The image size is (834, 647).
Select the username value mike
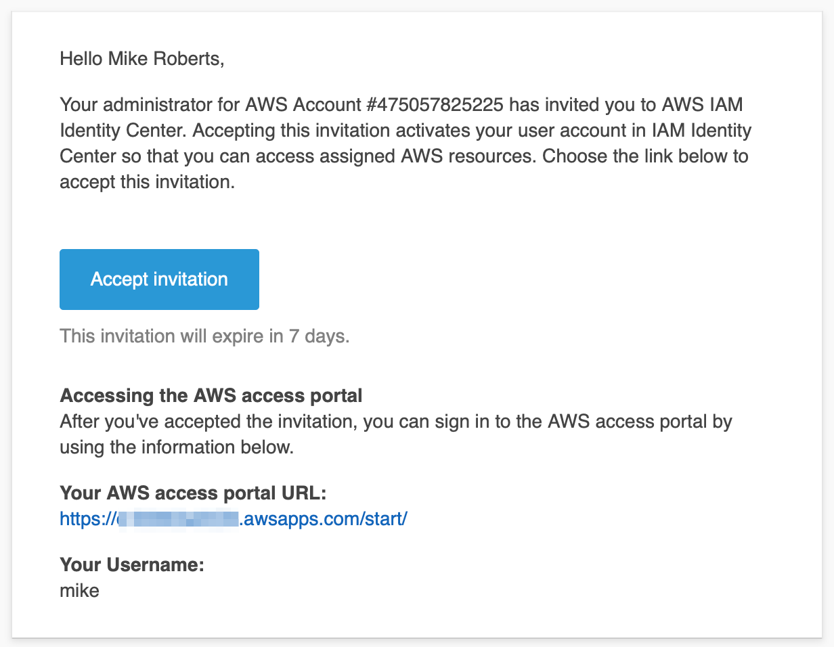(x=79, y=591)
